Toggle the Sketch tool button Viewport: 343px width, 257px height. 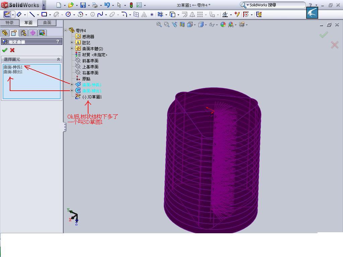[7, 14]
